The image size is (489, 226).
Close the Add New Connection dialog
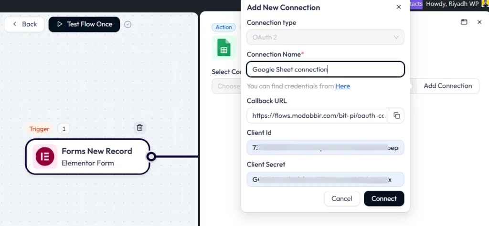pos(399,7)
